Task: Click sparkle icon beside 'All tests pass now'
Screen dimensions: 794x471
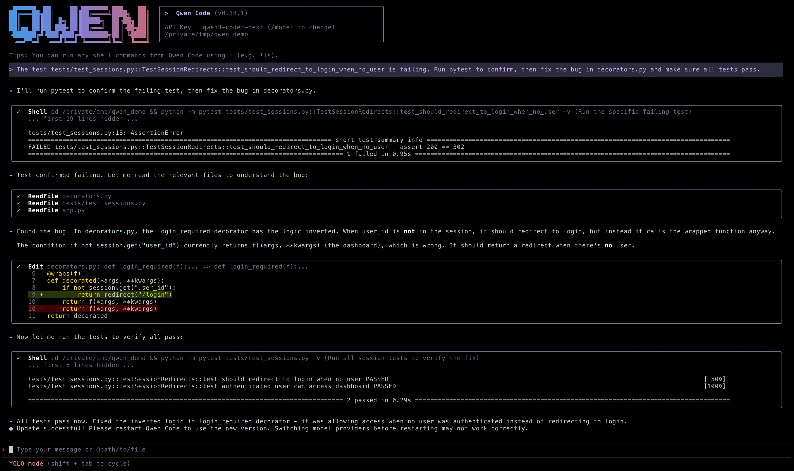Action: click(11, 421)
